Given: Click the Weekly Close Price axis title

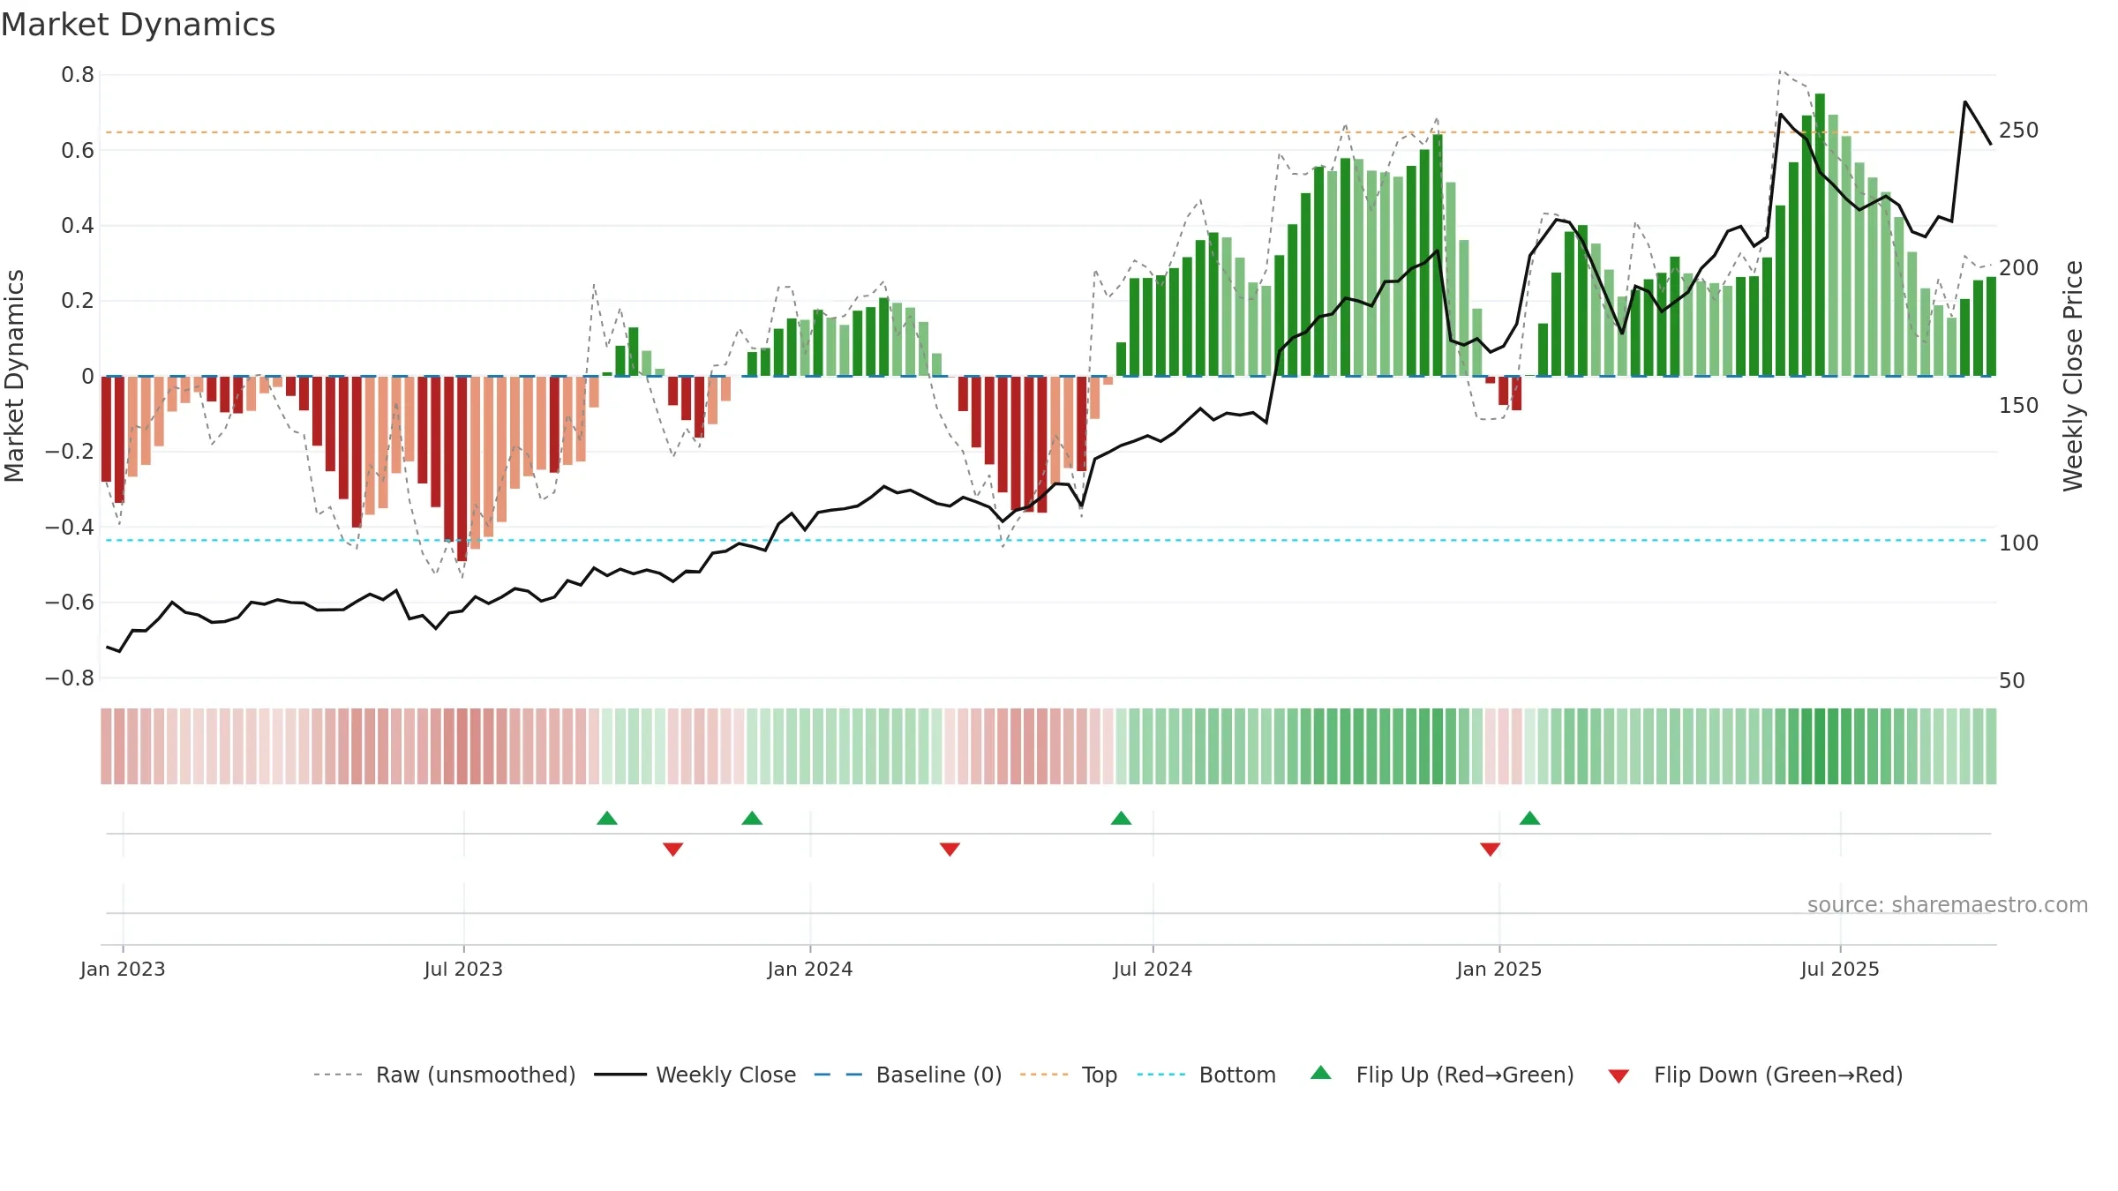Looking at the screenshot, I should point(2073,376).
